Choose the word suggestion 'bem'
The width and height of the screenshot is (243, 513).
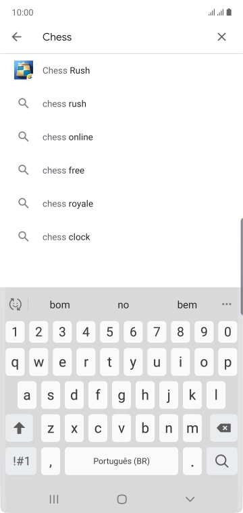[x=187, y=305]
